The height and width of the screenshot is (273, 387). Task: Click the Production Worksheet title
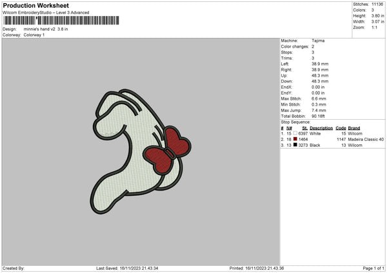[x=36, y=5]
